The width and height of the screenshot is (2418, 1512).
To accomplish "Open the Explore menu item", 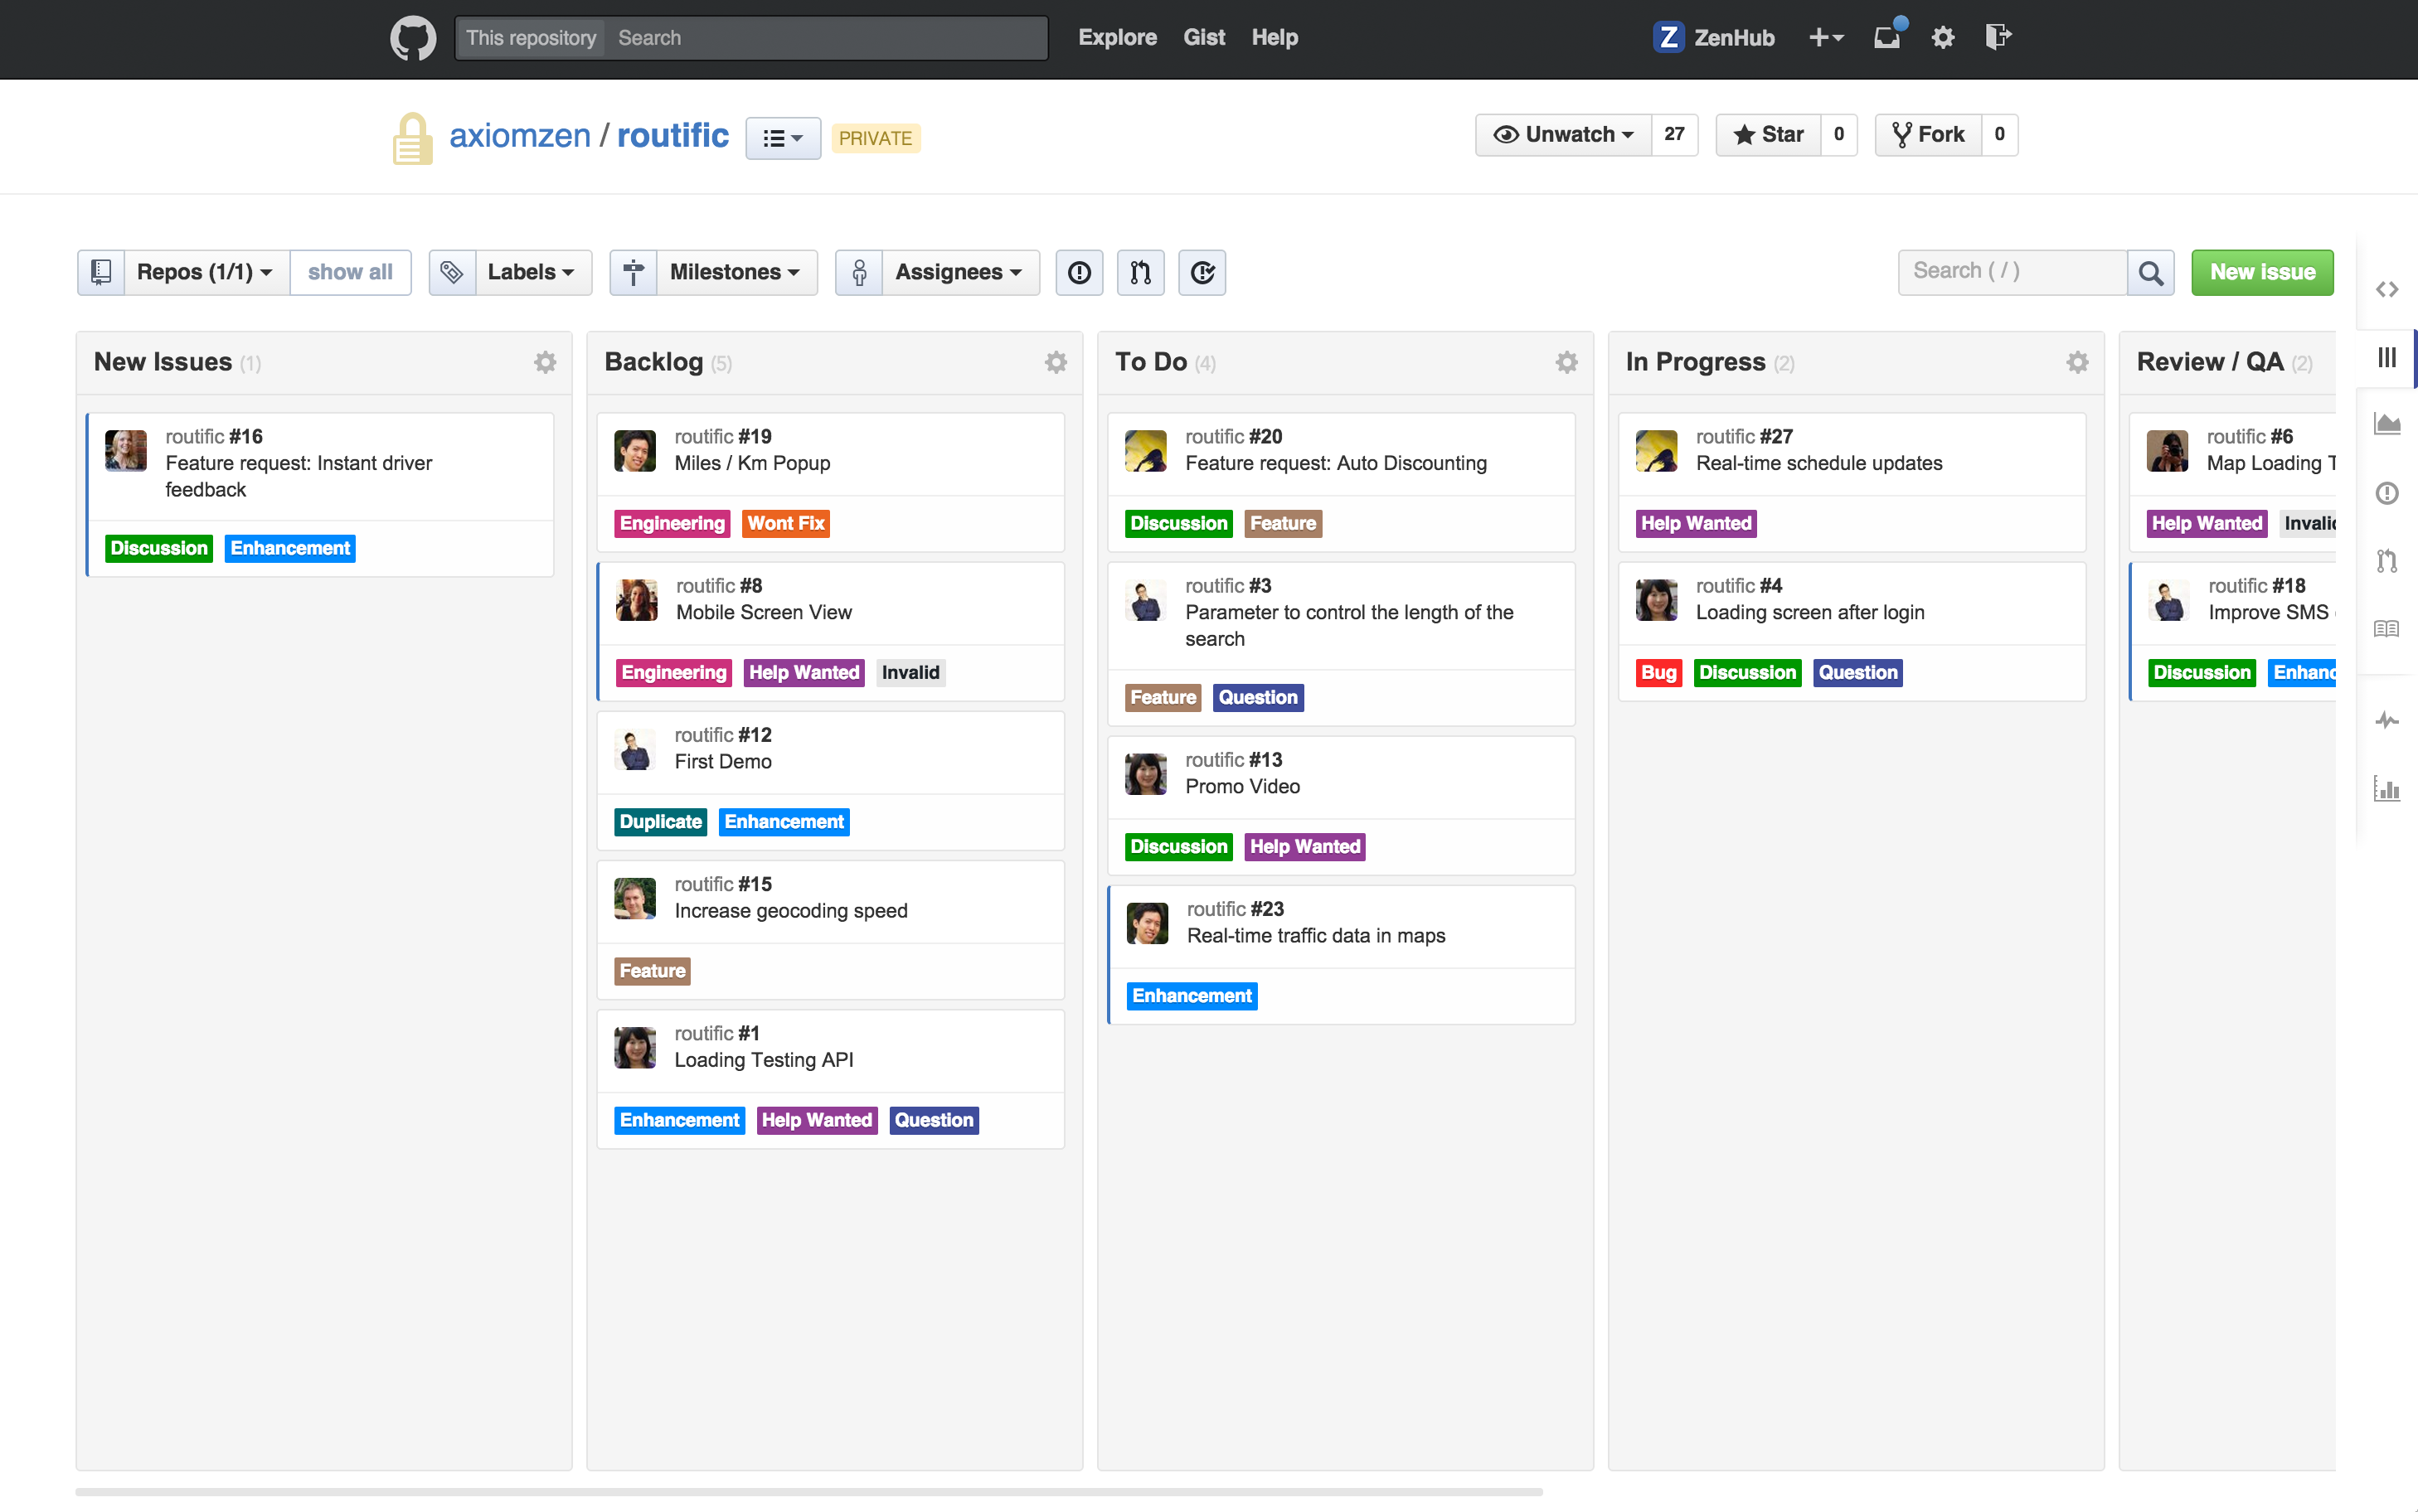I will [x=1117, y=37].
